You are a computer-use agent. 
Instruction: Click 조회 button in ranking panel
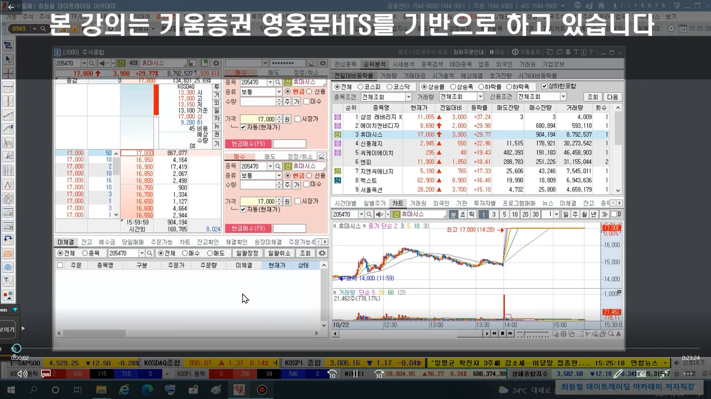click(593, 97)
